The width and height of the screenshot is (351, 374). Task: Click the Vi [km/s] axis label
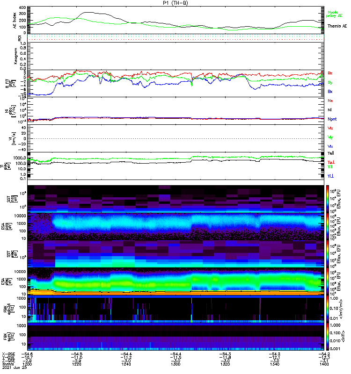[x=14, y=138]
